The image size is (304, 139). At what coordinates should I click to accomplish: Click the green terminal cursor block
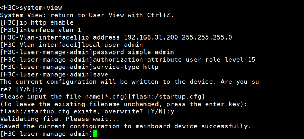[x=94, y=134]
